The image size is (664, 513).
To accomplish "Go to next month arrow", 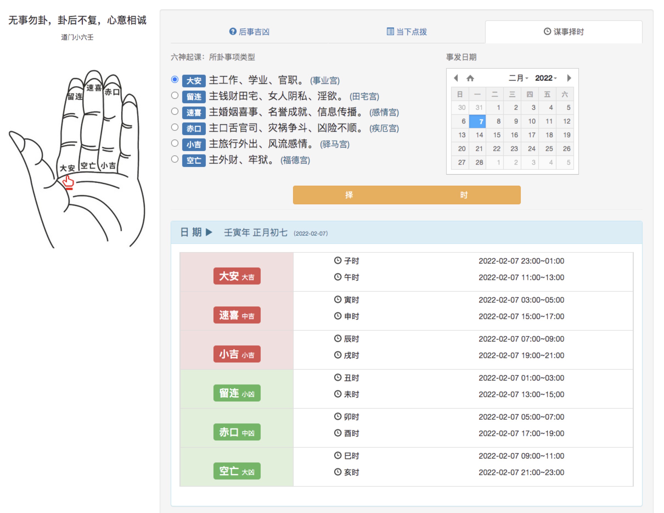I will pyautogui.click(x=569, y=78).
